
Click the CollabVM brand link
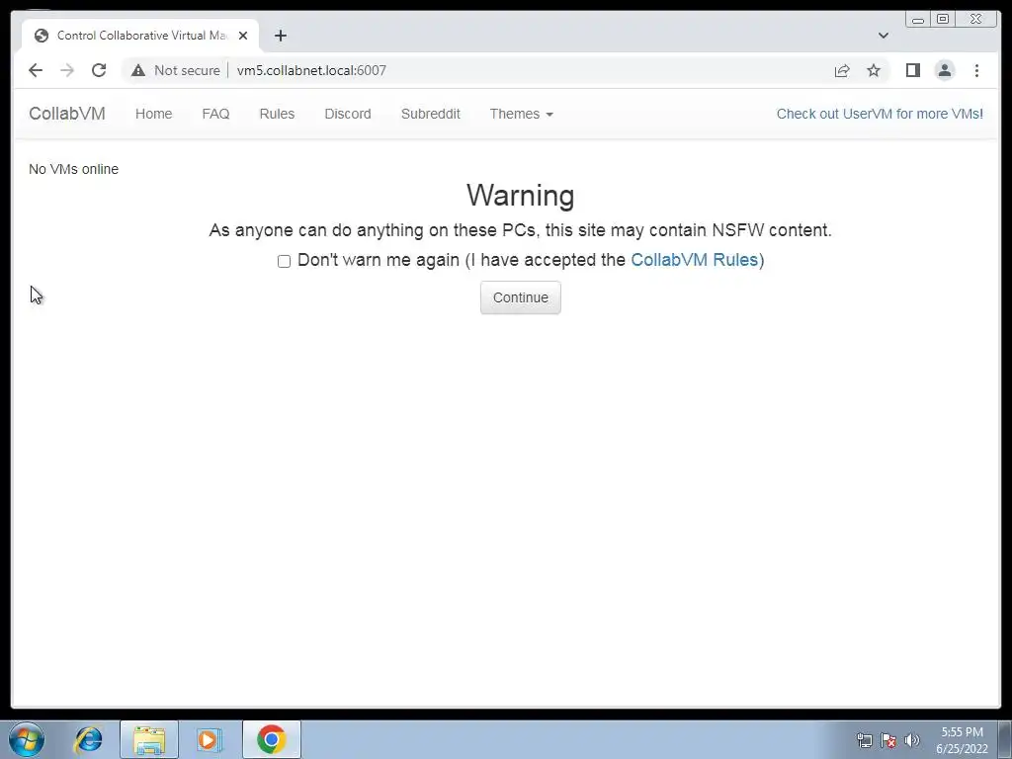[x=67, y=114]
